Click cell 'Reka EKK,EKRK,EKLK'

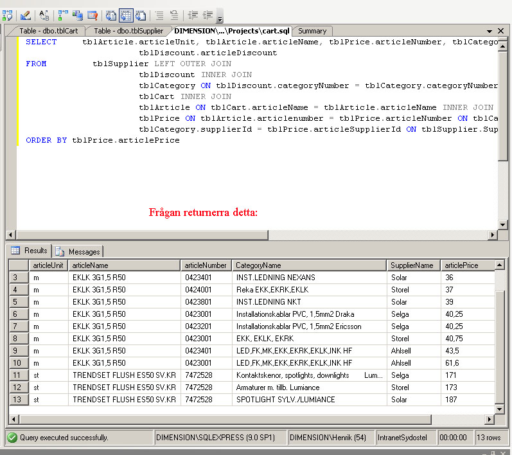pyautogui.click(x=309, y=290)
